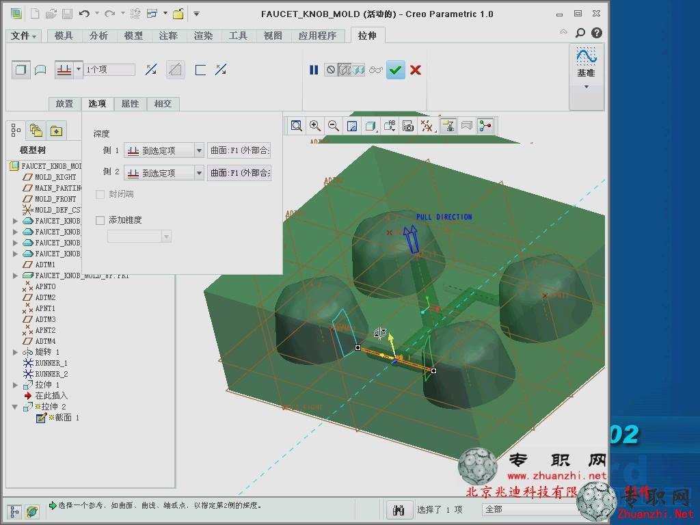This screenshot has width=700, height=525.
Task: Click the zoom out magnifier icon
Action: (x=334, y=126)
